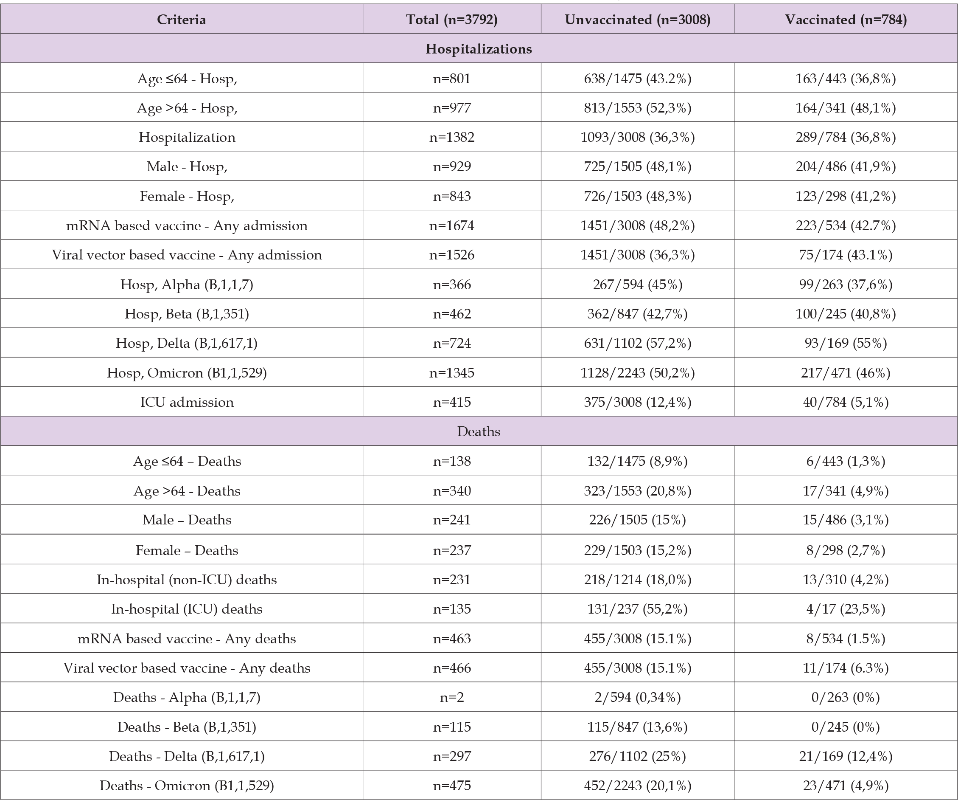Screen dimensions: 958x800
Task: Select the value '40/784 (5,1%)'
Action: (846, 402)
